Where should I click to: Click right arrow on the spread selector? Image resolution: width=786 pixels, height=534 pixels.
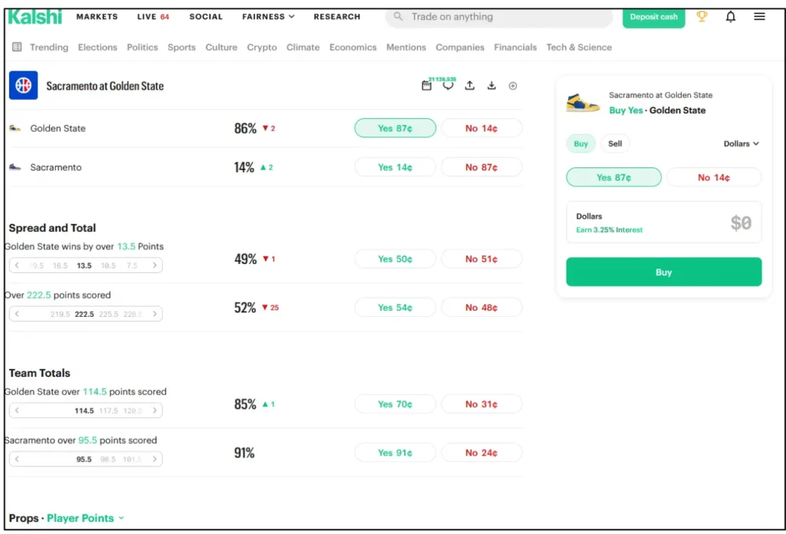click(x=154, y=265)
